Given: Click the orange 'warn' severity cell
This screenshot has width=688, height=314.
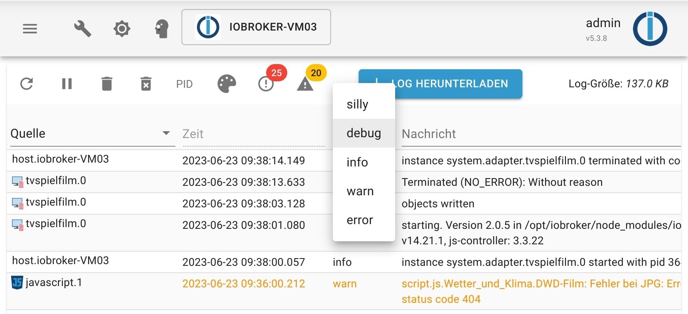Looking at the screenshot, I should [x=344, y=283].
